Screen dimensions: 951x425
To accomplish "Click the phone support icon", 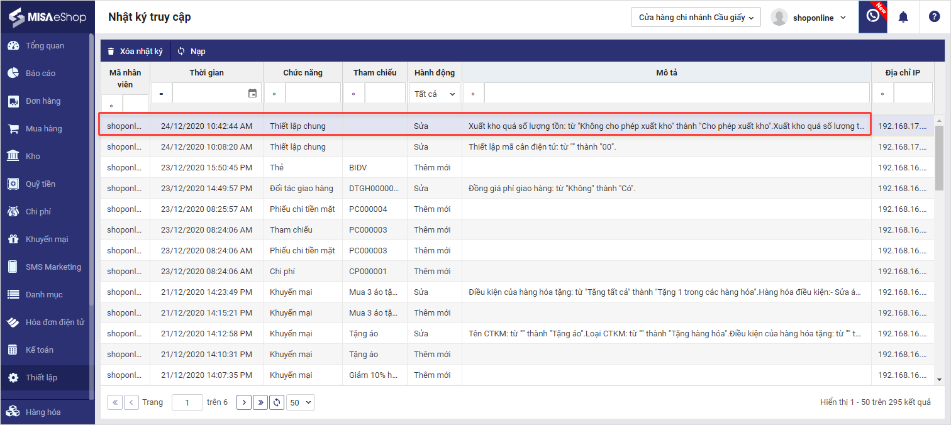I will click(x=873, y=16).
